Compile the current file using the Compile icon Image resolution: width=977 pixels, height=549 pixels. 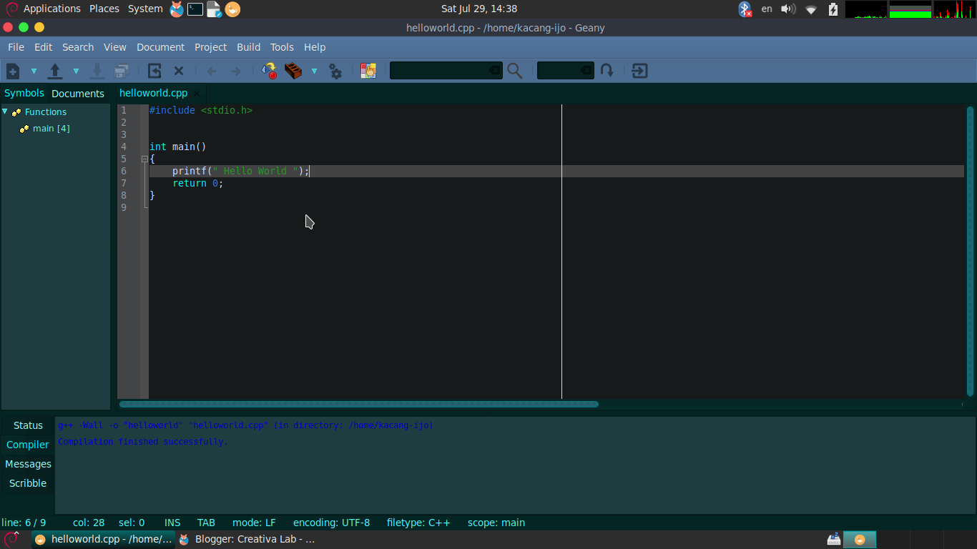point(269,71)
